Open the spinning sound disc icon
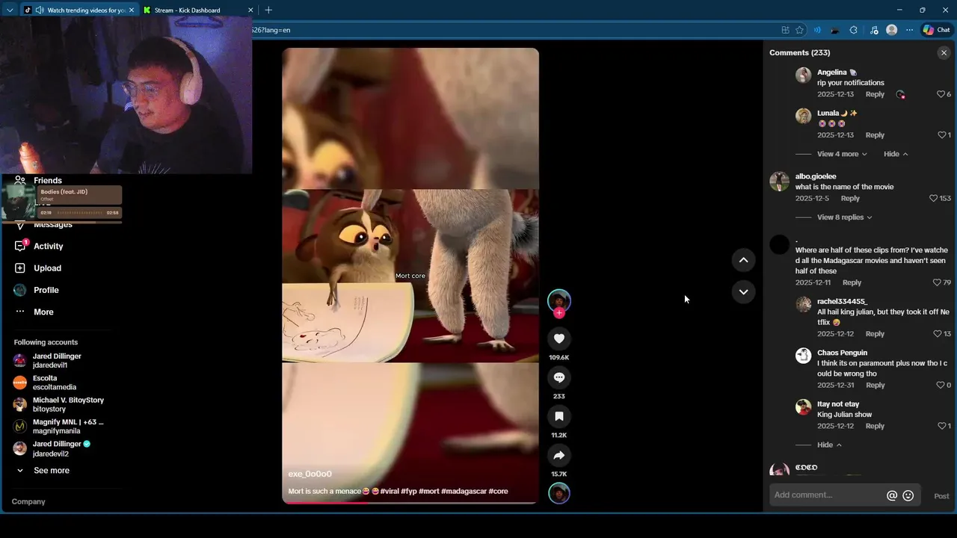The width and height of the screenshot is (957, 538). [x=558, y=493]
